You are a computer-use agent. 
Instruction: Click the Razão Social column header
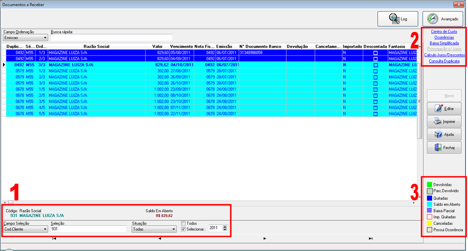pyautogui.click(x=97, y=46)
